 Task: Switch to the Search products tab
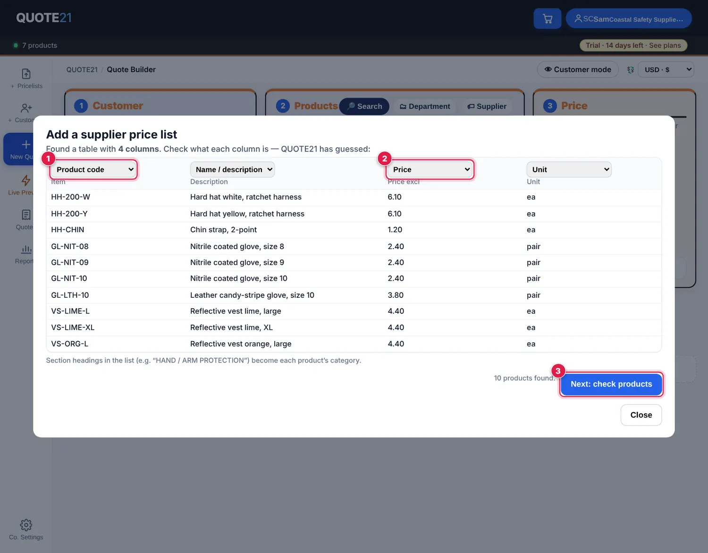365,107
